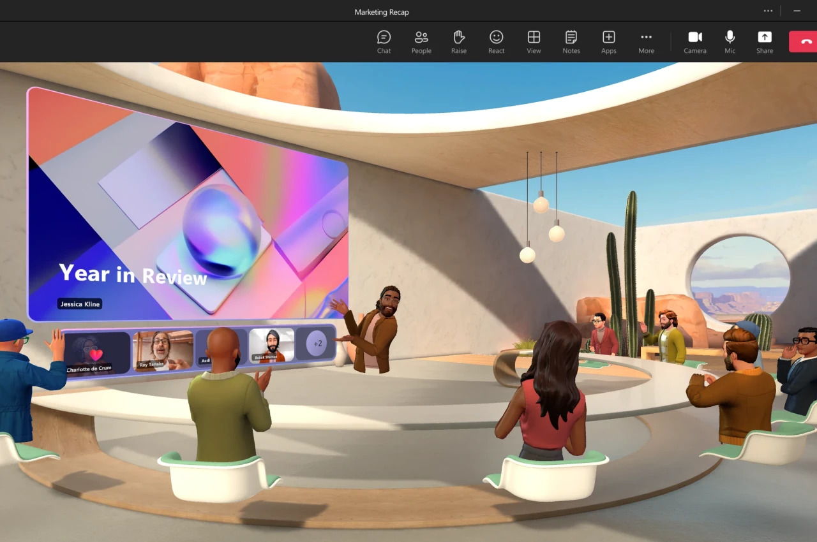
Task: Expand the More actions menu
Action: click(x=646, y=42)
